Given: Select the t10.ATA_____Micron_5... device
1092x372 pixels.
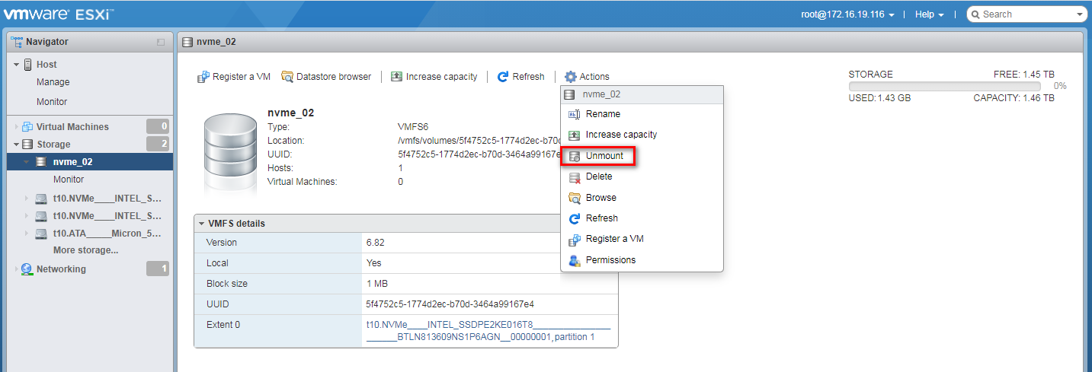Looking at the screenshot, I should (x=107, y=234).
